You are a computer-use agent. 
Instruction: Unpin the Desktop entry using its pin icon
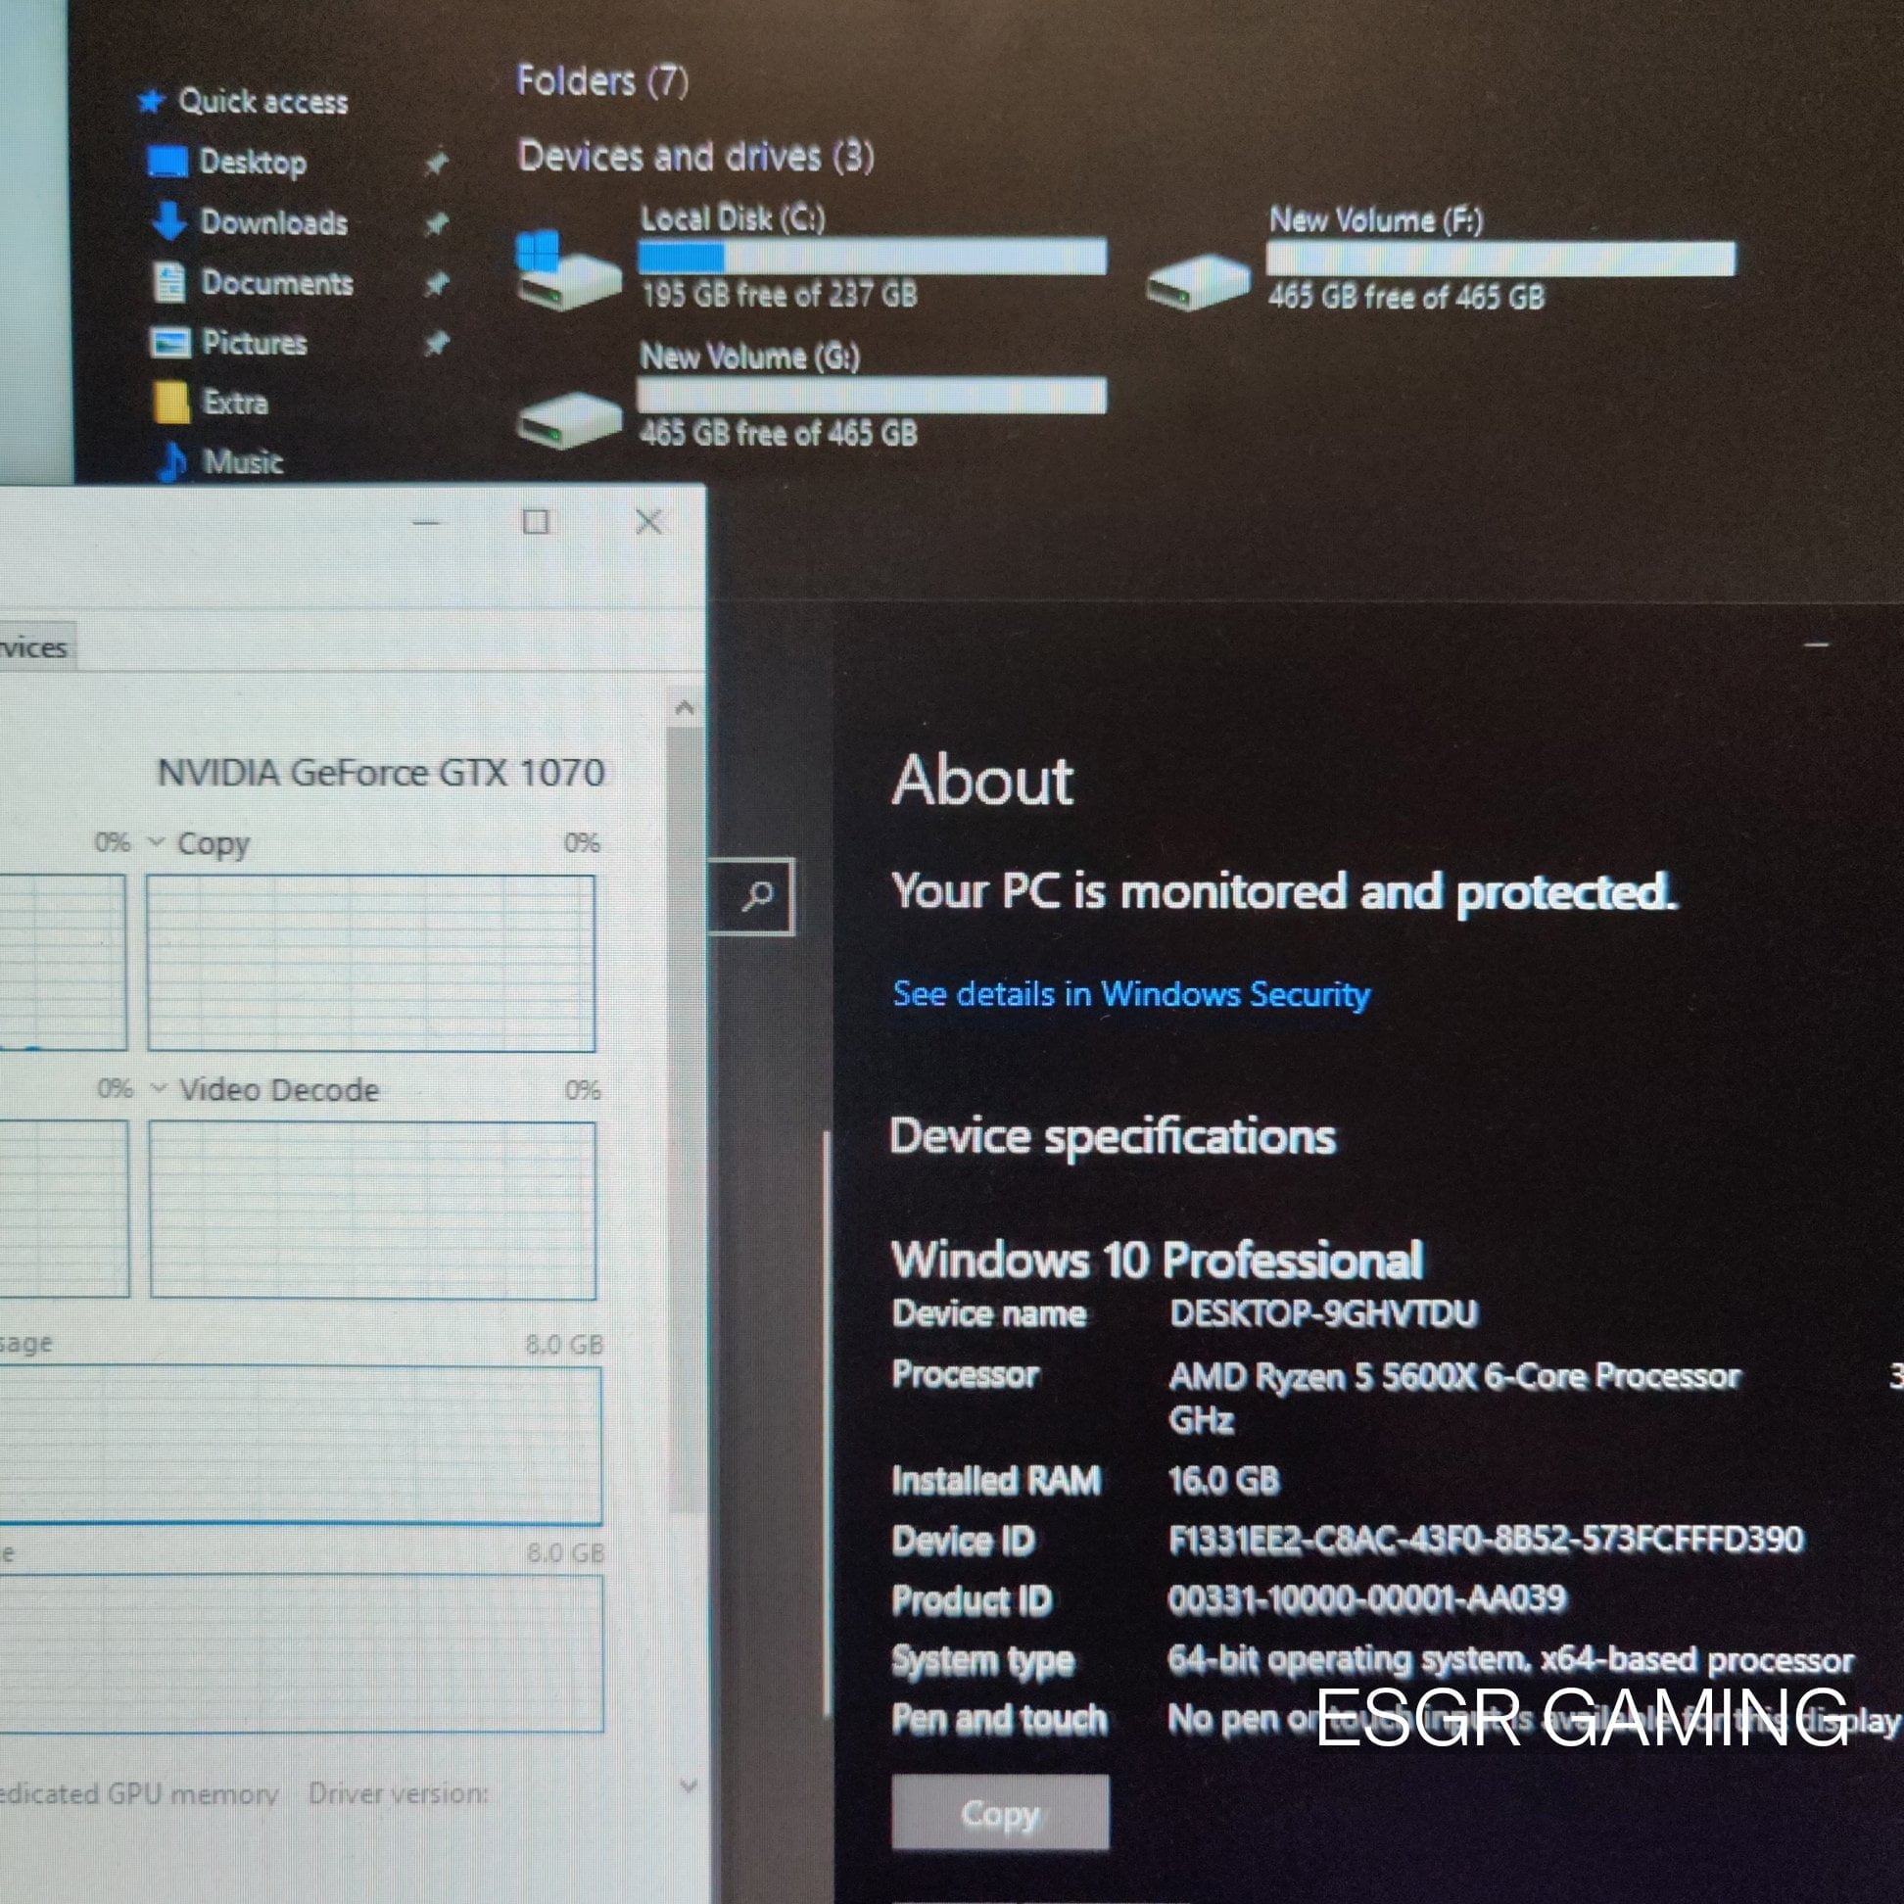[x=436, y=162]
